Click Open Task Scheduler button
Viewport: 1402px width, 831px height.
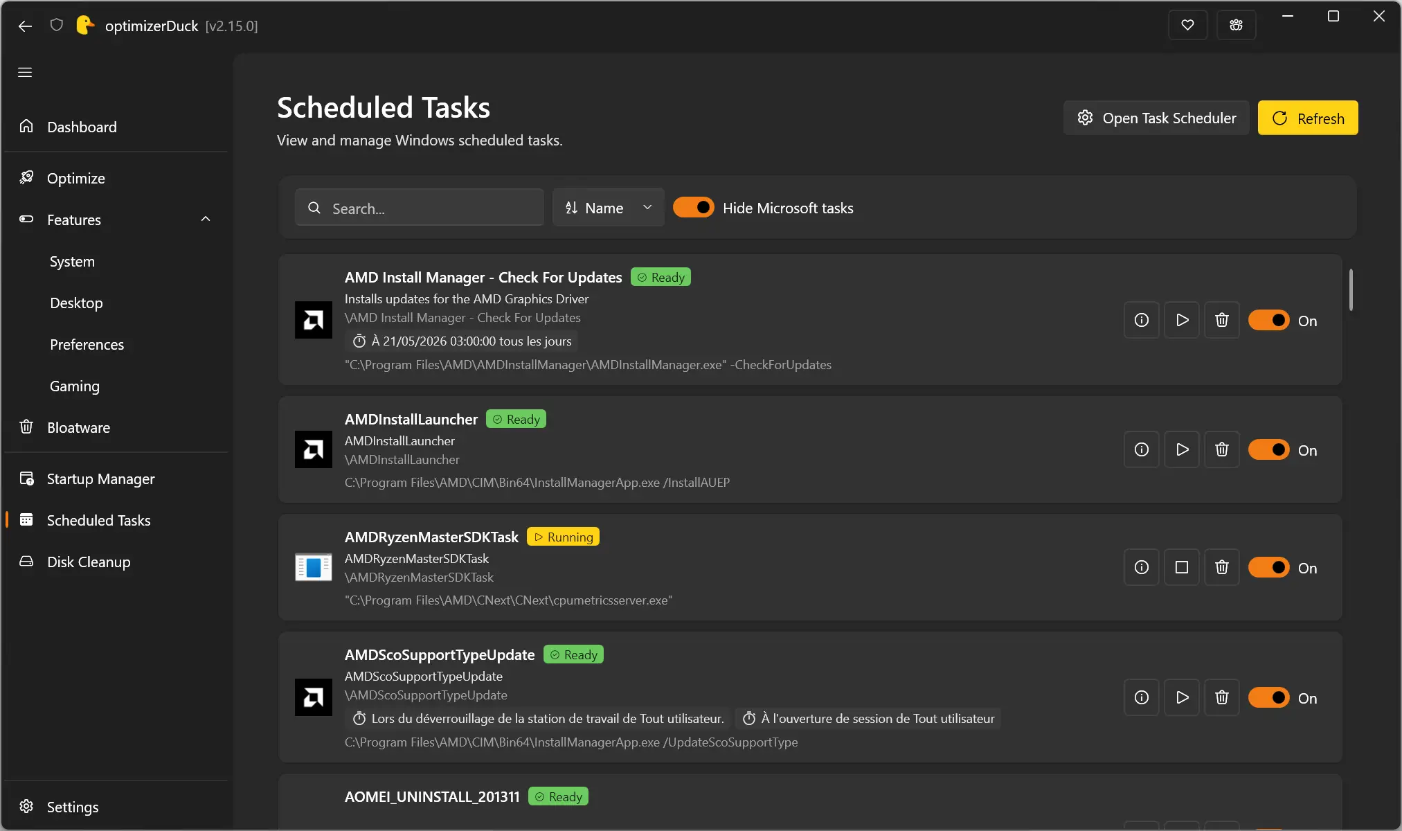[1156, 118]
